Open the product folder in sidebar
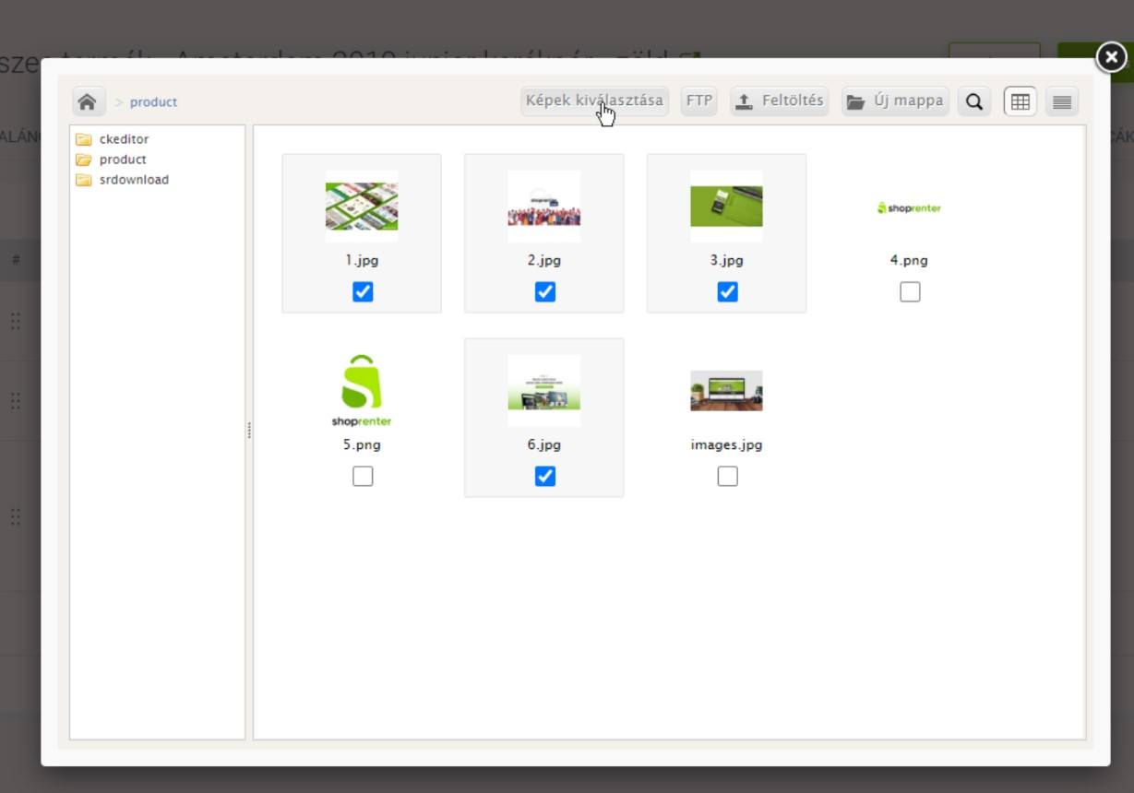The width and height of the screenshot is (1134, 793). point(112,160)
